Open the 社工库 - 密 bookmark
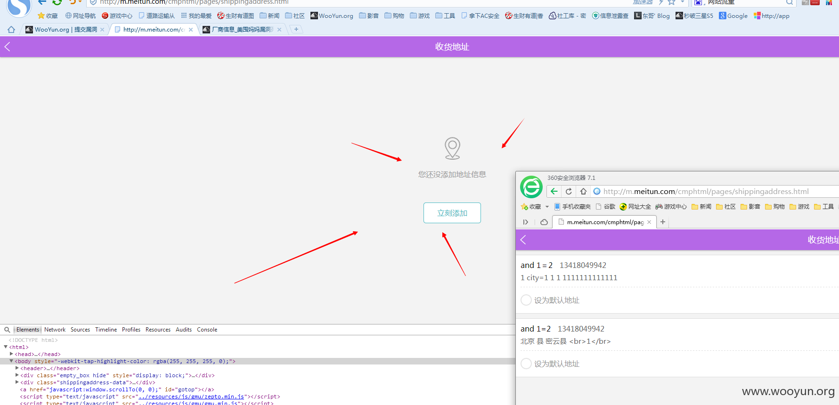 568,16
